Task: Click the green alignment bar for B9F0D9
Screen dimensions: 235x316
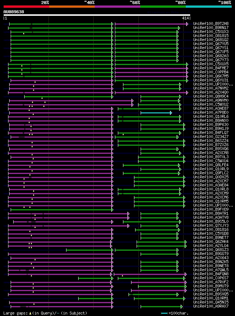Action: (x=62, y=210)
